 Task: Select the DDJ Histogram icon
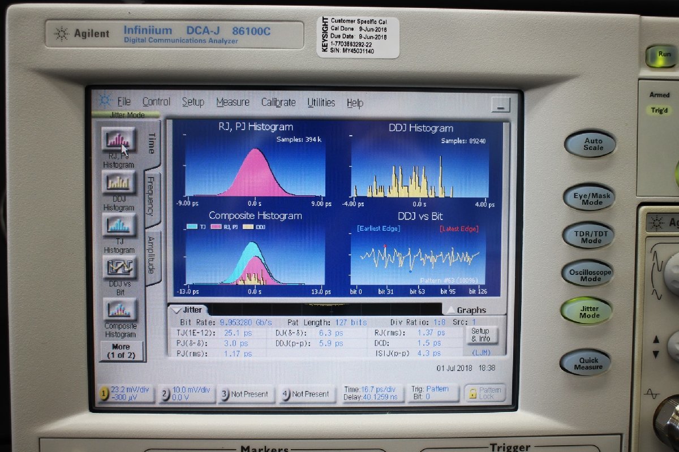click(x=118, y=182)
